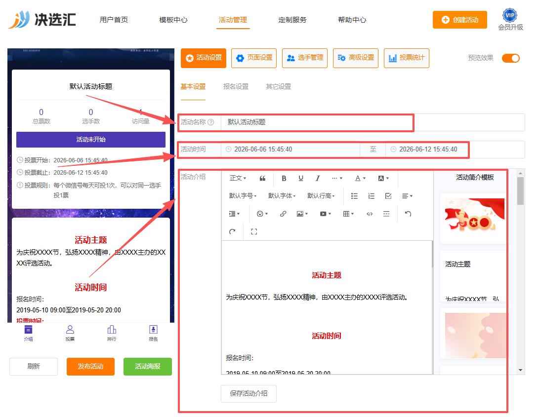The width and height of the screenshot is (540, 417).
Task: Click the template panel scrollbar down arrow
Action: point(520,370)
